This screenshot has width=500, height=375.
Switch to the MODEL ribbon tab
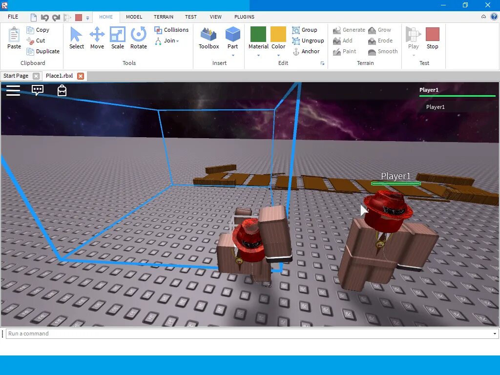coord(134,17)
